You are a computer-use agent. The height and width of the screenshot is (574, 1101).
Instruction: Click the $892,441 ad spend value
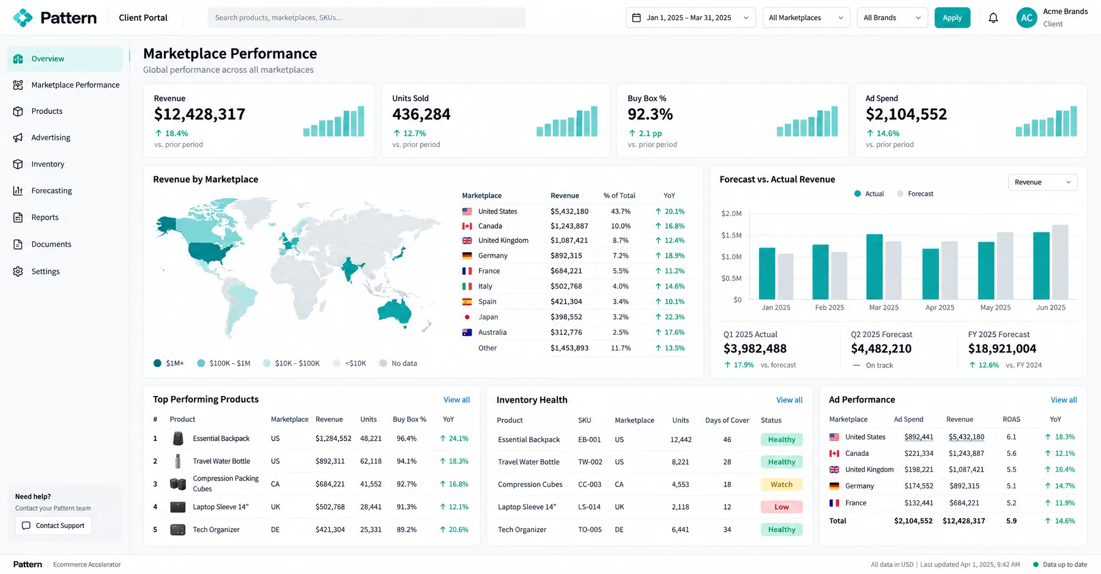point(919,437)
